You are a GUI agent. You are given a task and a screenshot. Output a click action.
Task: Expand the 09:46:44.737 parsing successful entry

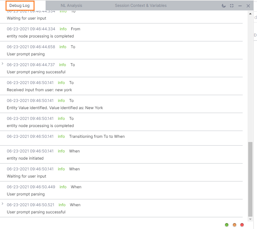[x=3, y=64]
